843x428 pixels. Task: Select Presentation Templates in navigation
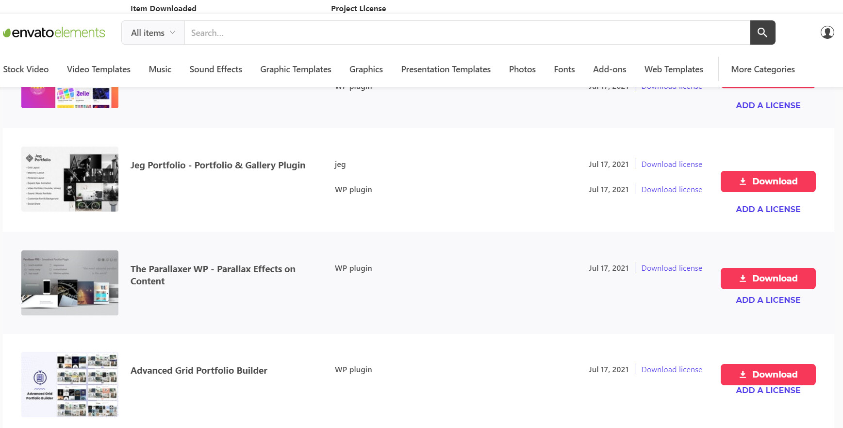pyautogui.click(x=446, y=69)
